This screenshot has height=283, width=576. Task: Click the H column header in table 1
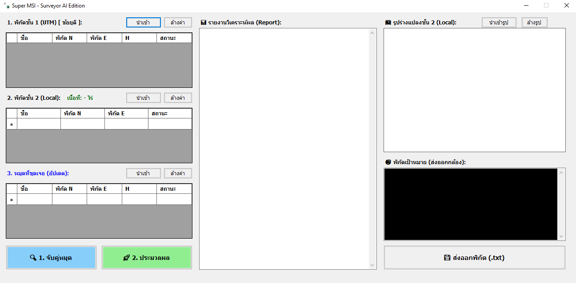[x=140, y=38]
